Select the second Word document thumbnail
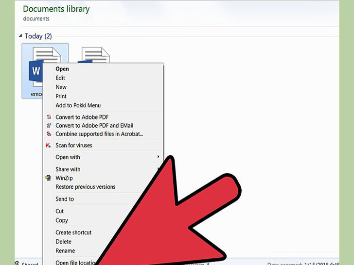The width and height of the screenshot is (354, 265). (94, 55)
